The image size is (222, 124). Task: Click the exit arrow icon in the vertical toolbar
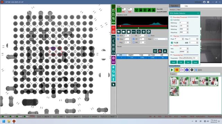click(x=113, y=53)
